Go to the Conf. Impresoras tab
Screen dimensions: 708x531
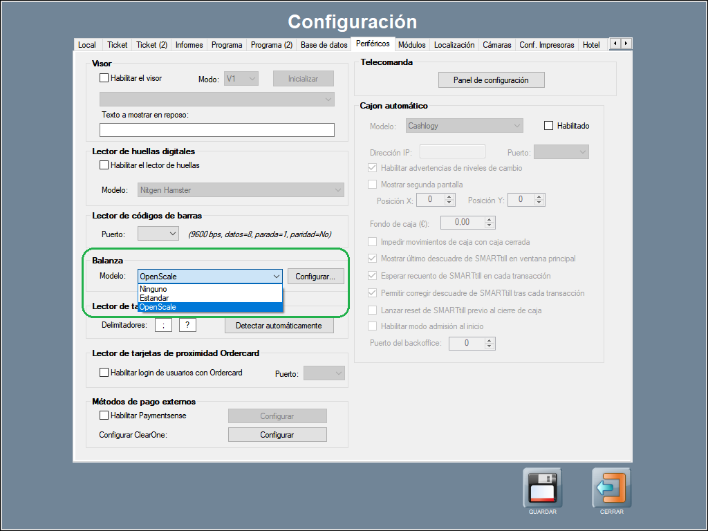[x=546, y=45]
